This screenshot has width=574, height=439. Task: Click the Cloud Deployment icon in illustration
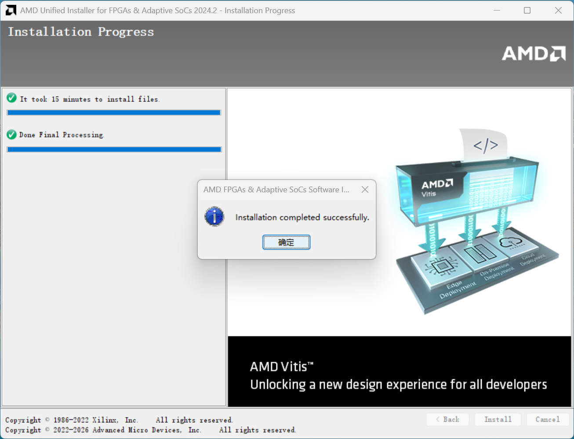click(x=511, y=241)
